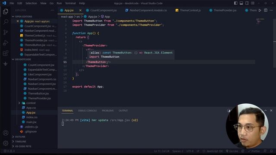
Task: Expand the Timeline section
Action: (x=19, y=142)
